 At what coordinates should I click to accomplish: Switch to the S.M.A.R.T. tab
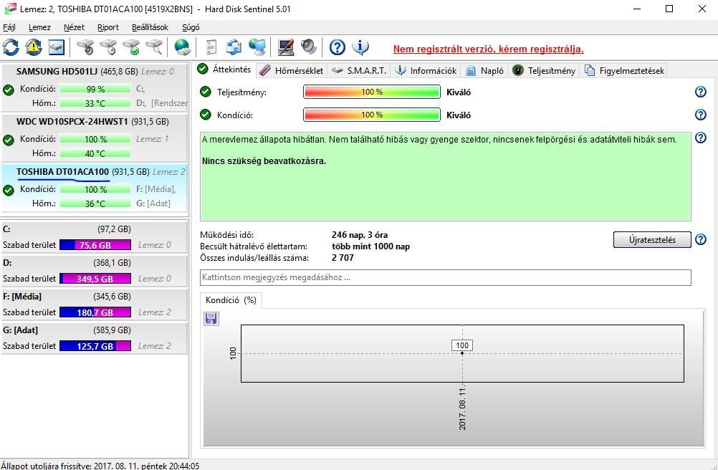[359, 70]
